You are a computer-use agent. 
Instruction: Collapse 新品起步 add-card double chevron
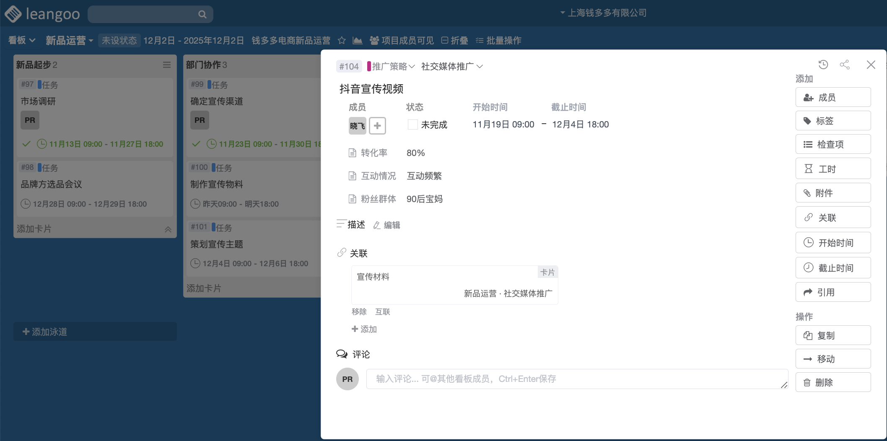[168, 229]
